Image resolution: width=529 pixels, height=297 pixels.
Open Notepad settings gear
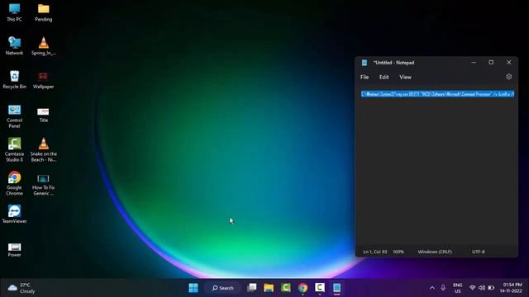pos(509,77)
